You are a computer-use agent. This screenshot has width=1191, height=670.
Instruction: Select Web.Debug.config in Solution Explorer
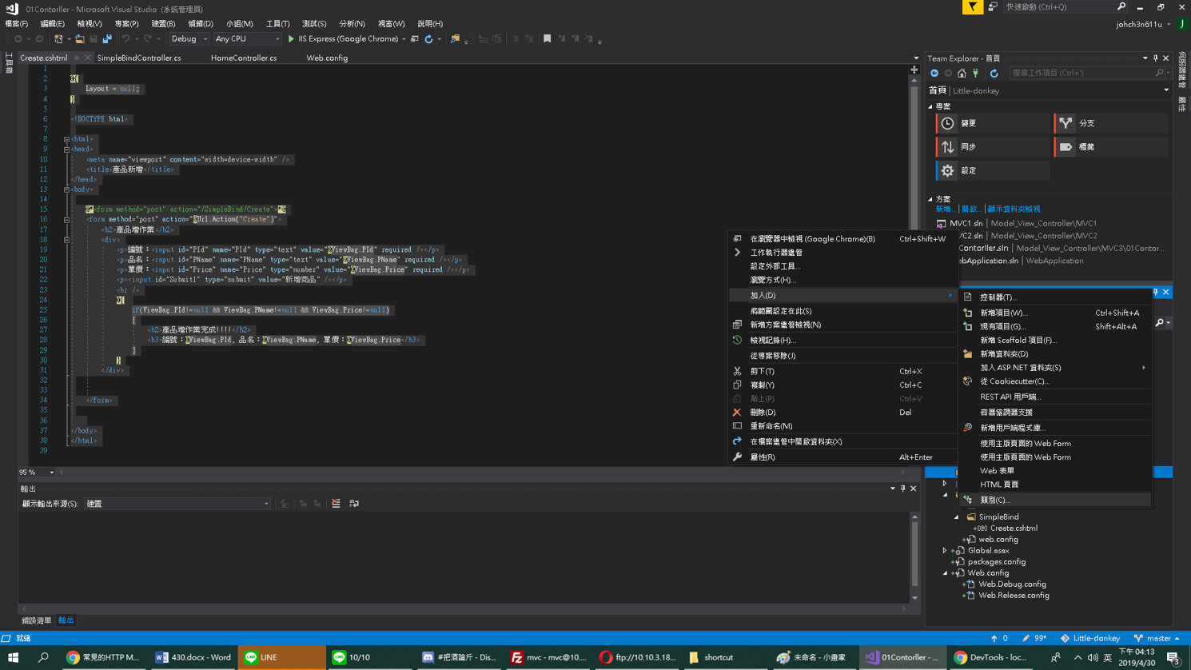(x=1012, y=584)
